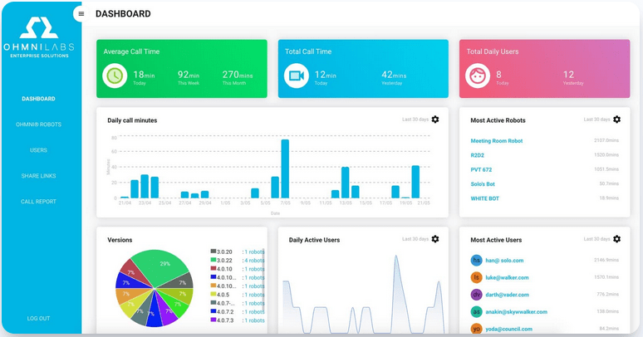
Task: Open Share Links in sidebar
Action: [38, 176]
